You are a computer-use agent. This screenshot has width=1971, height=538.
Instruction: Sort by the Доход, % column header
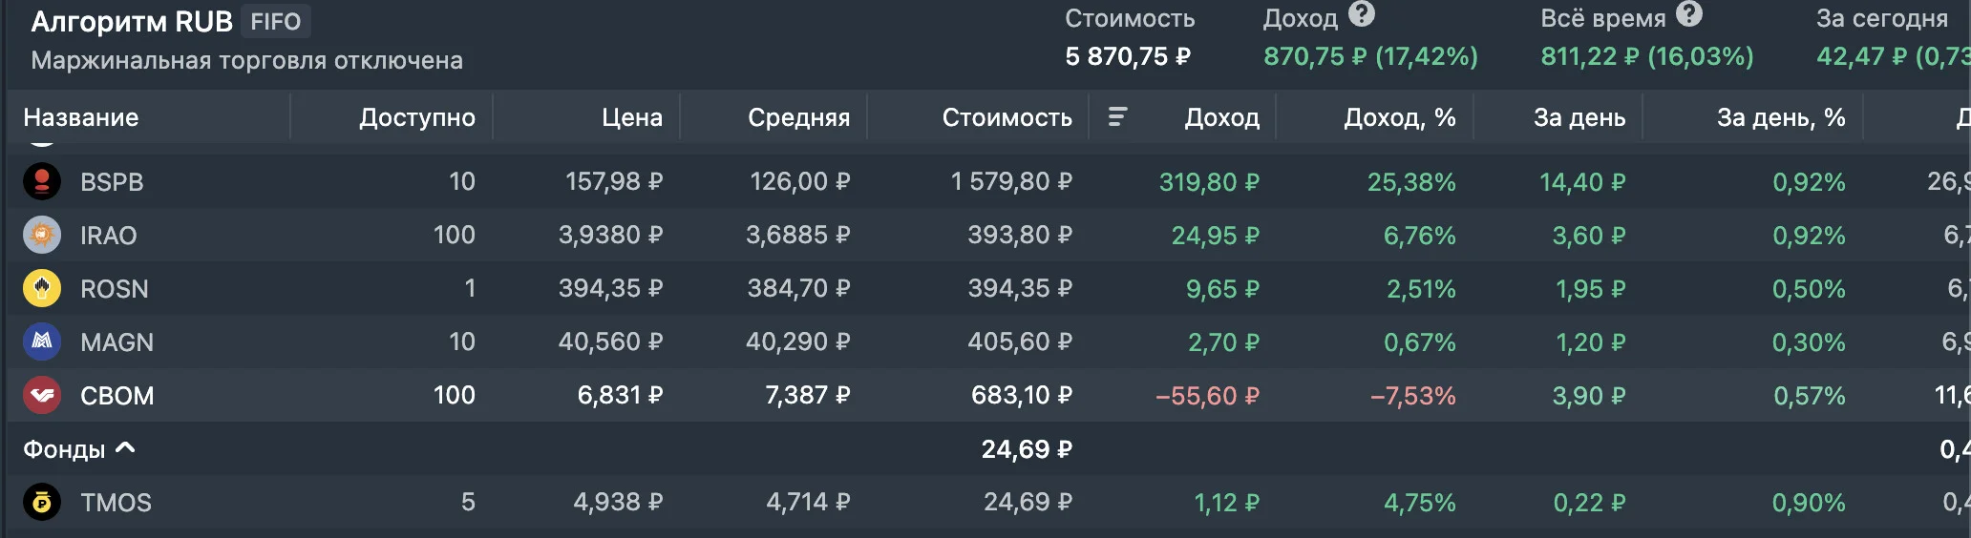1399,117
